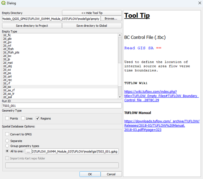Save directory to Global
The image size is (203, 179).
[x=92, y=26]
